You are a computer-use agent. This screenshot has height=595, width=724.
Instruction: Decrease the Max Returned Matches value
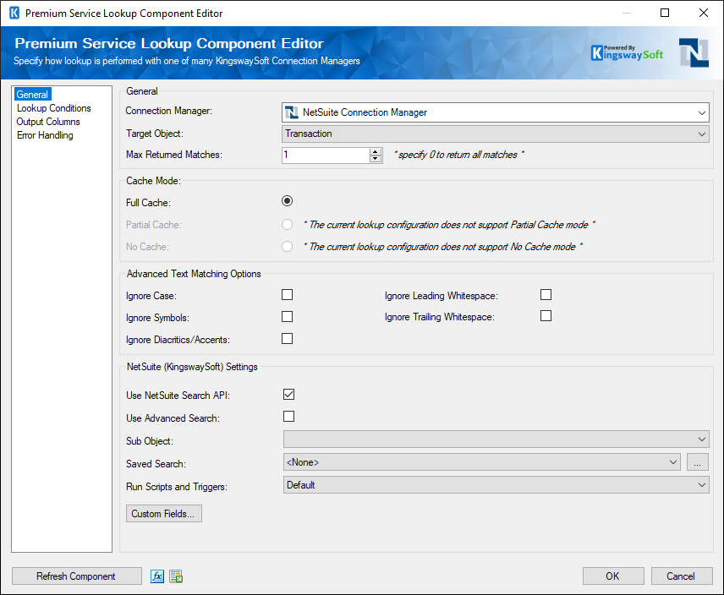pyautogui.click(x=376, y=159)
